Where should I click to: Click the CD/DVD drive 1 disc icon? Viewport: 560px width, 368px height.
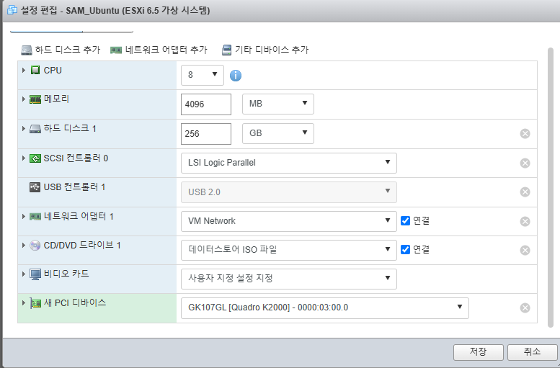[35, 246]
